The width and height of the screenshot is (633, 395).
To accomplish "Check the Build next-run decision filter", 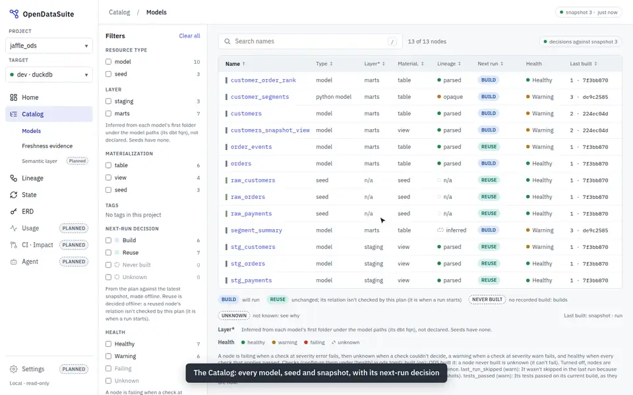I will 108,240.
